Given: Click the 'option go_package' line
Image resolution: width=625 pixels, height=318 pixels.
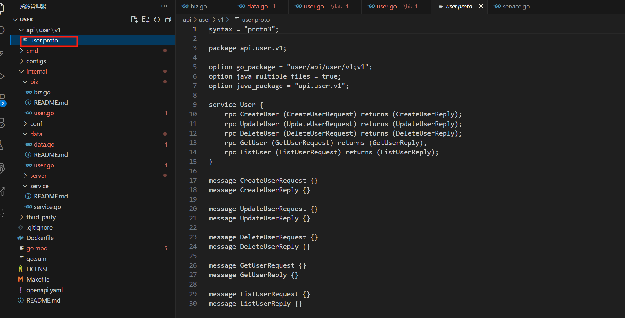Looking at the screenshot, I should coord(290,67).
